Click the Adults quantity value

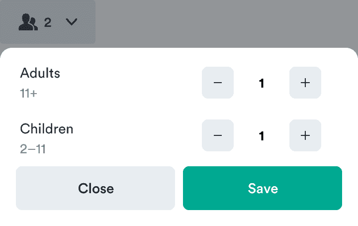pyautogui.click(x=262, y=83)
